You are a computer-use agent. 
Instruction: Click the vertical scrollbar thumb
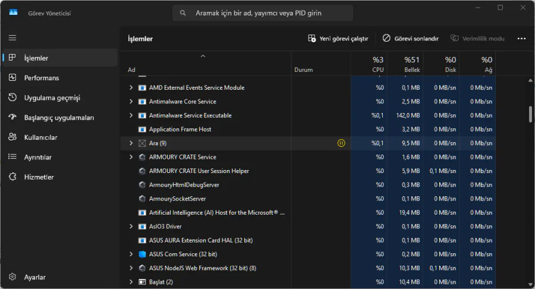click(x=530, y=114)
